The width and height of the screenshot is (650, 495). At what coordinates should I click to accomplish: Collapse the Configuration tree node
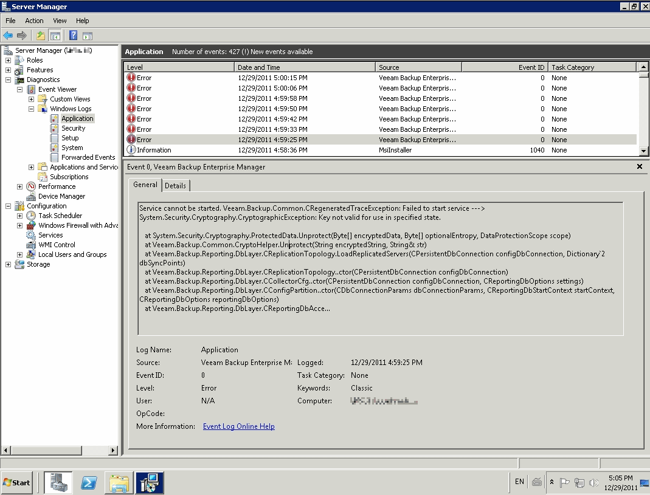point(8,206)
